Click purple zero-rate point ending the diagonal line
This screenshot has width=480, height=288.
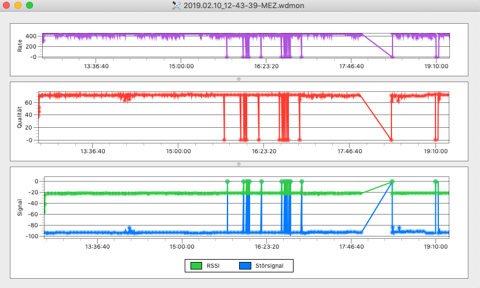(392, 57)
